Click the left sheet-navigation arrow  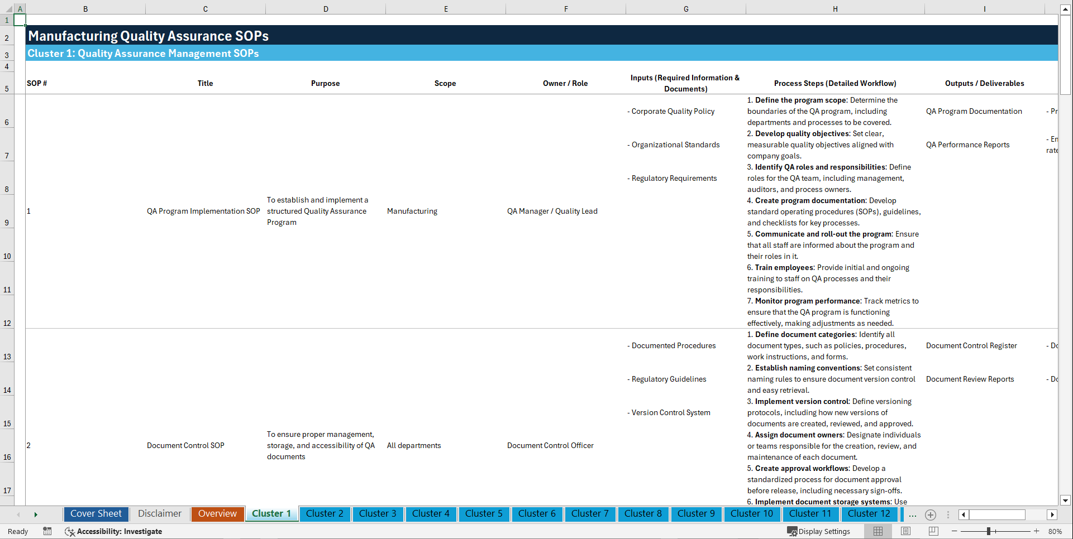[x=18, y=514]
